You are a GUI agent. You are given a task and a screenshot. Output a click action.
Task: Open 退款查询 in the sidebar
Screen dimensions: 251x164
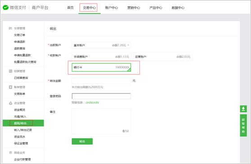pyautogui.click(x=19, y=49)
